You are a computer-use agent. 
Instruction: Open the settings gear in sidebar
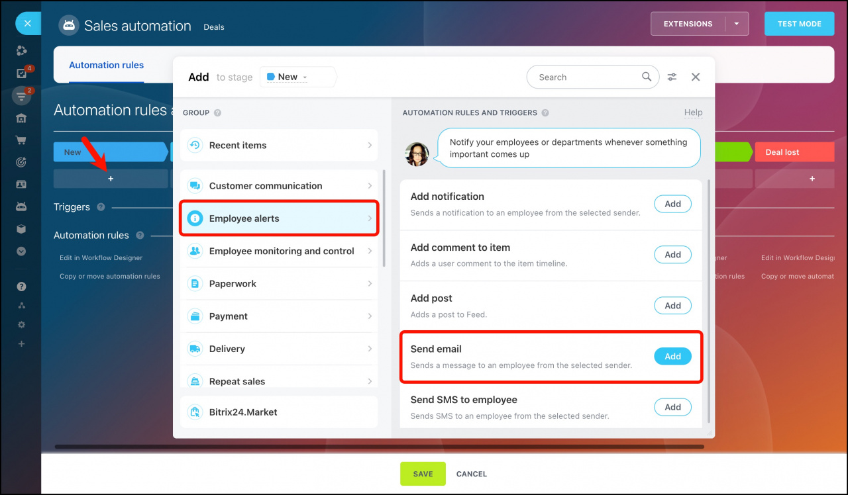pos(22,325)
